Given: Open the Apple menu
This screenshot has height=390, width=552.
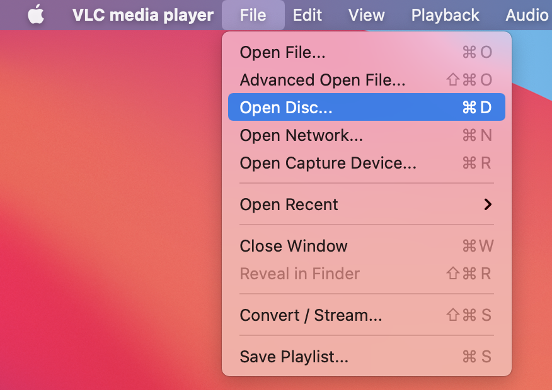Looking at the screenshot, I should point(36,14).
